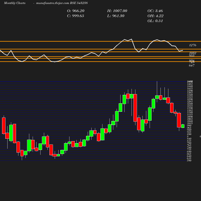Screen dimensions: 201x201
Task: Click the '840' price axis label
Action: 189,139
